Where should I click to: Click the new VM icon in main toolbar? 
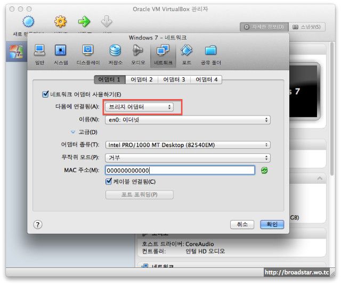[28, 21]
